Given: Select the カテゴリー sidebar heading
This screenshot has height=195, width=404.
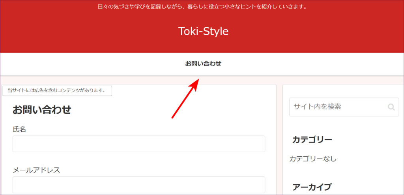Looking at the screenshot, I should [x=312, y=140].
